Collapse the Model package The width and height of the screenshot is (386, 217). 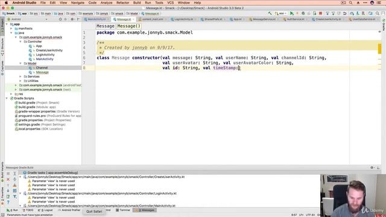coord(21,63)
